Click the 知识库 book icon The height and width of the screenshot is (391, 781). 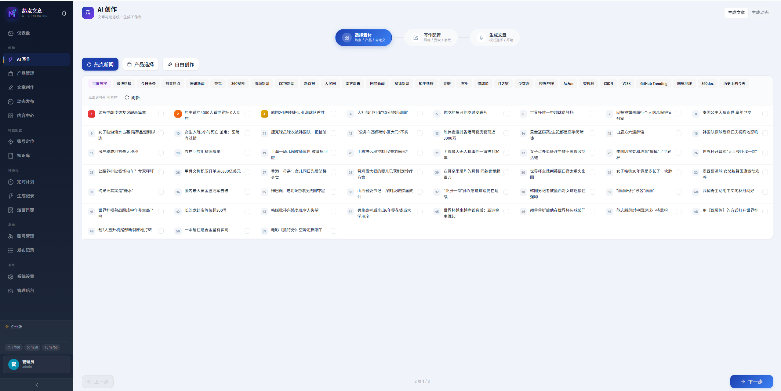11,155
